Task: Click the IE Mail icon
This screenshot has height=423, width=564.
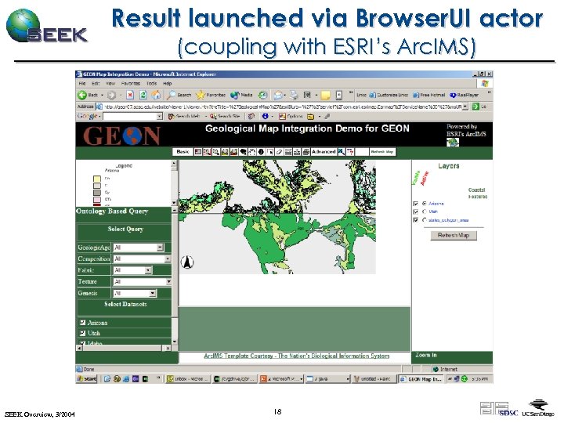Action: pyautogui.click(x=278, y=95)
